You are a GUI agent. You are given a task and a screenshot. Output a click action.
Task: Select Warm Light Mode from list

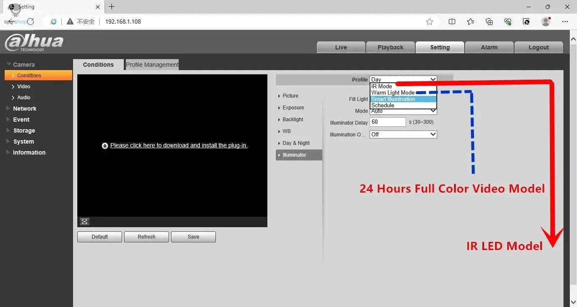pyautogui.click(x=393, y=92)
